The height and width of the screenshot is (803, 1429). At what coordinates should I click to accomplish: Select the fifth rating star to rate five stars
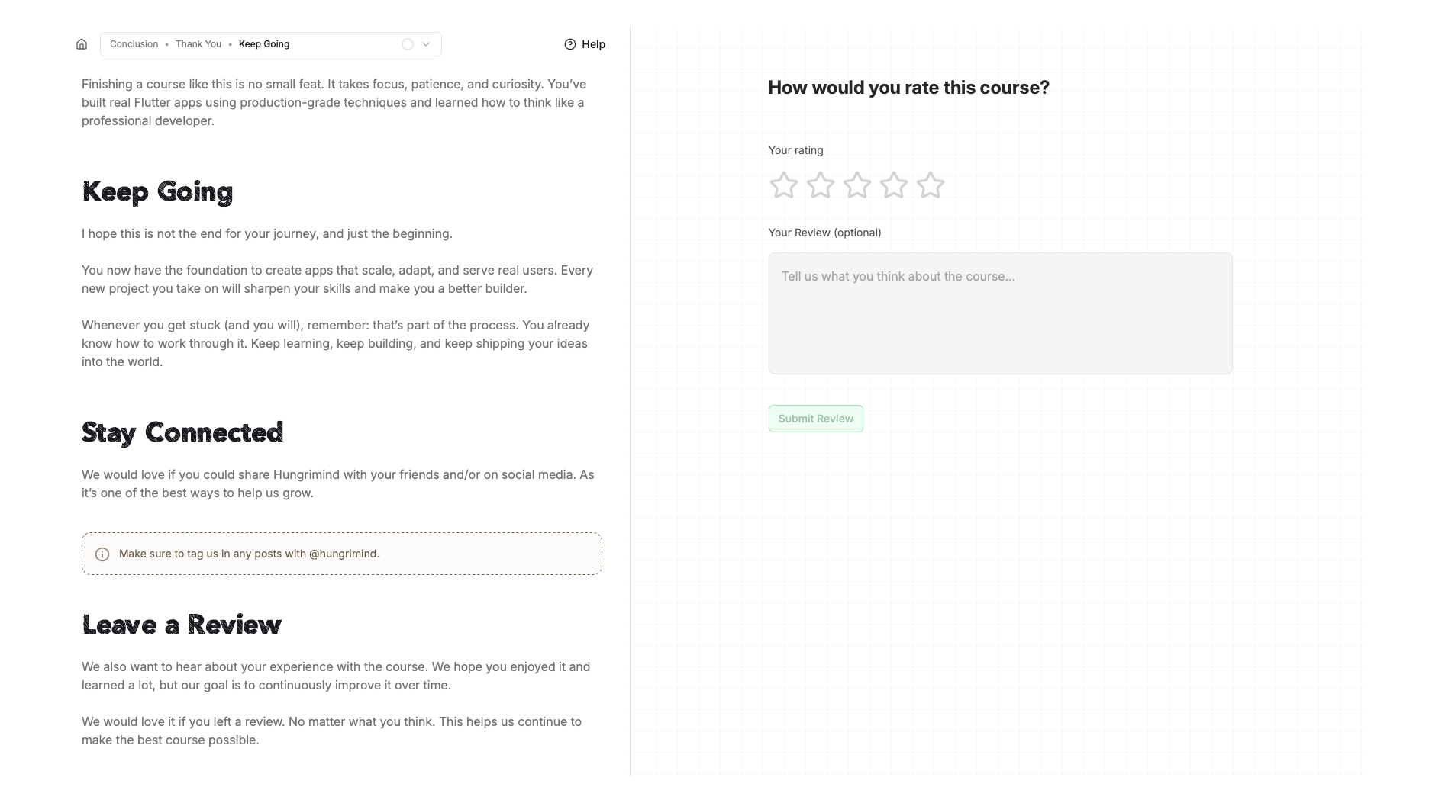(x=931, y=185)
